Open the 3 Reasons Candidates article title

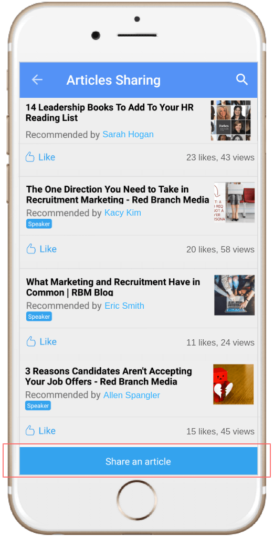tap(109, 376)
